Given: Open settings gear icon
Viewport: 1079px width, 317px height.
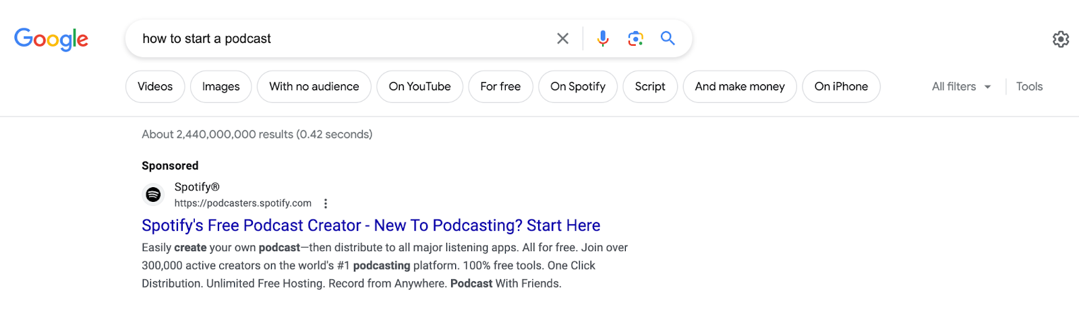Looking at the screenshot, I should pyautogui.click(x=1061, y=39).
